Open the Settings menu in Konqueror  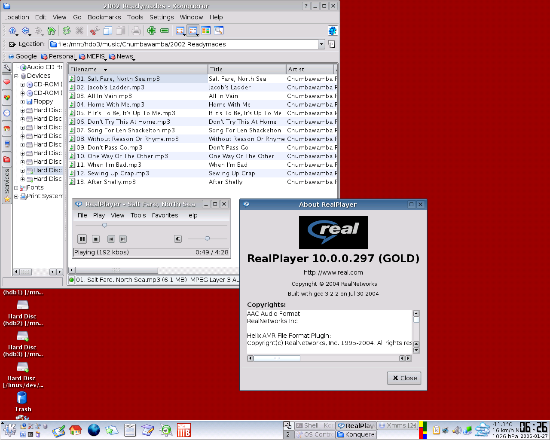click(x=162, y=17)
